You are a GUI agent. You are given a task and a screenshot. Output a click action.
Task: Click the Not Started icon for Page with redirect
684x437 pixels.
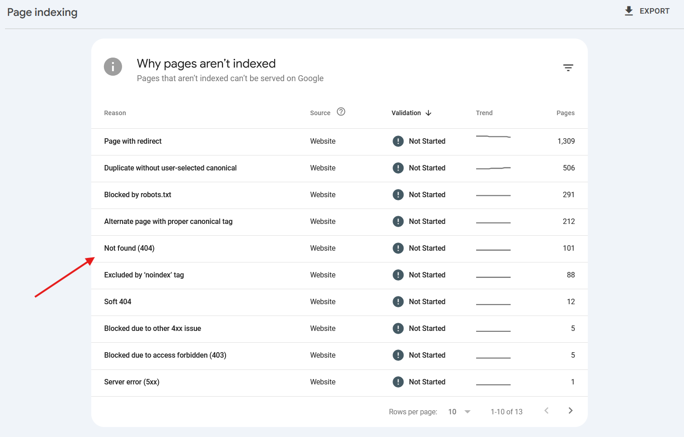(398, 141)
